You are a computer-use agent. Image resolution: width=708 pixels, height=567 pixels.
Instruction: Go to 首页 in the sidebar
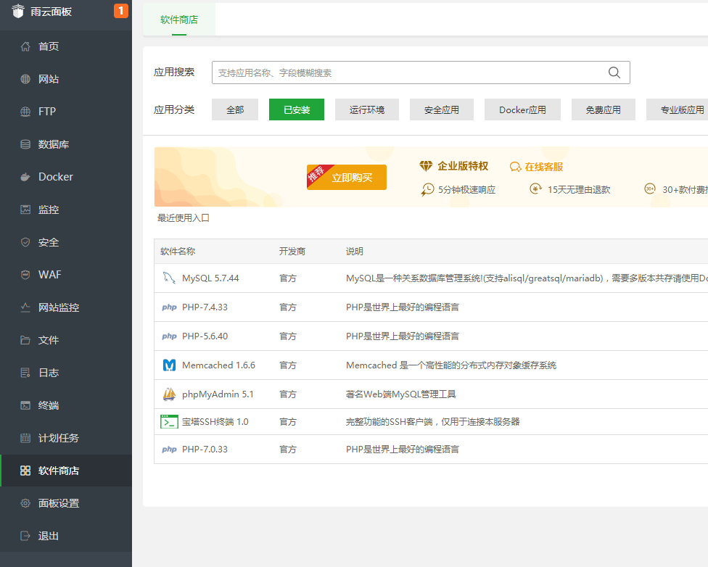pyautogui.click(x=49, y=46)
